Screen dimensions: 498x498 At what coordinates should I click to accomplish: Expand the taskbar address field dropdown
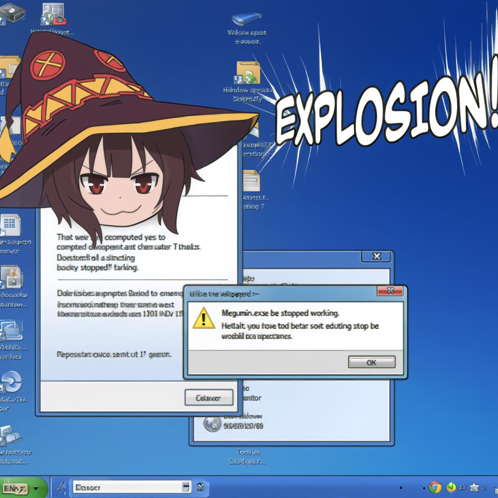[x=186, y=487]
